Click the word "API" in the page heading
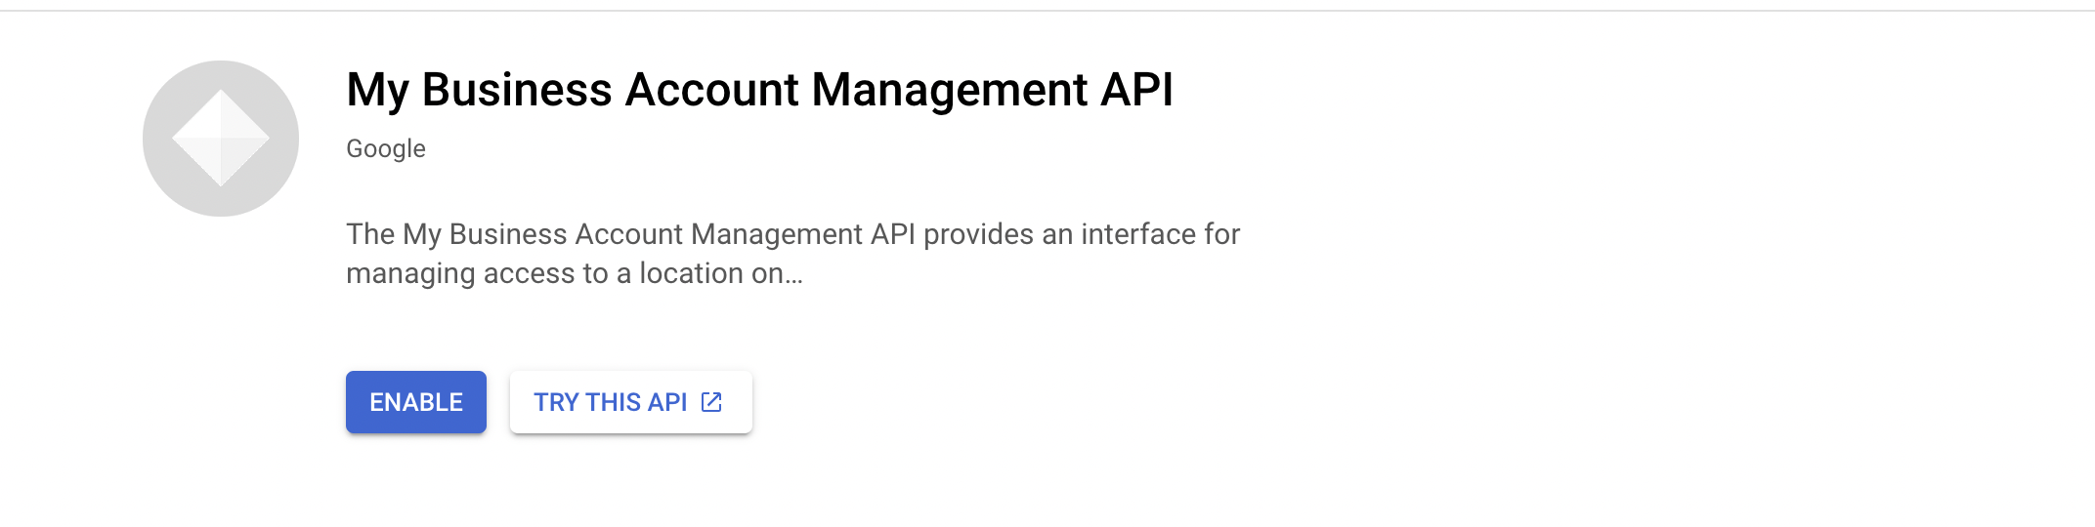Viewport: 2095px width, 527px height. tap(1136, 90)
